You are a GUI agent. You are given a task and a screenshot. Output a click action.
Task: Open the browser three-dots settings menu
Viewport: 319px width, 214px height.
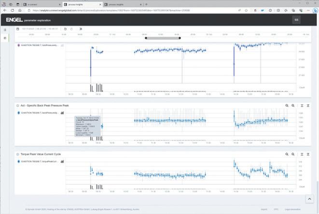point(308,10)
